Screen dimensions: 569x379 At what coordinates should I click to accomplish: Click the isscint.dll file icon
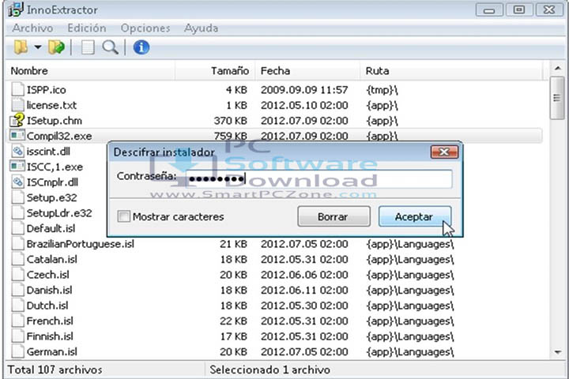pyautogui.click(x=17, y=151)
